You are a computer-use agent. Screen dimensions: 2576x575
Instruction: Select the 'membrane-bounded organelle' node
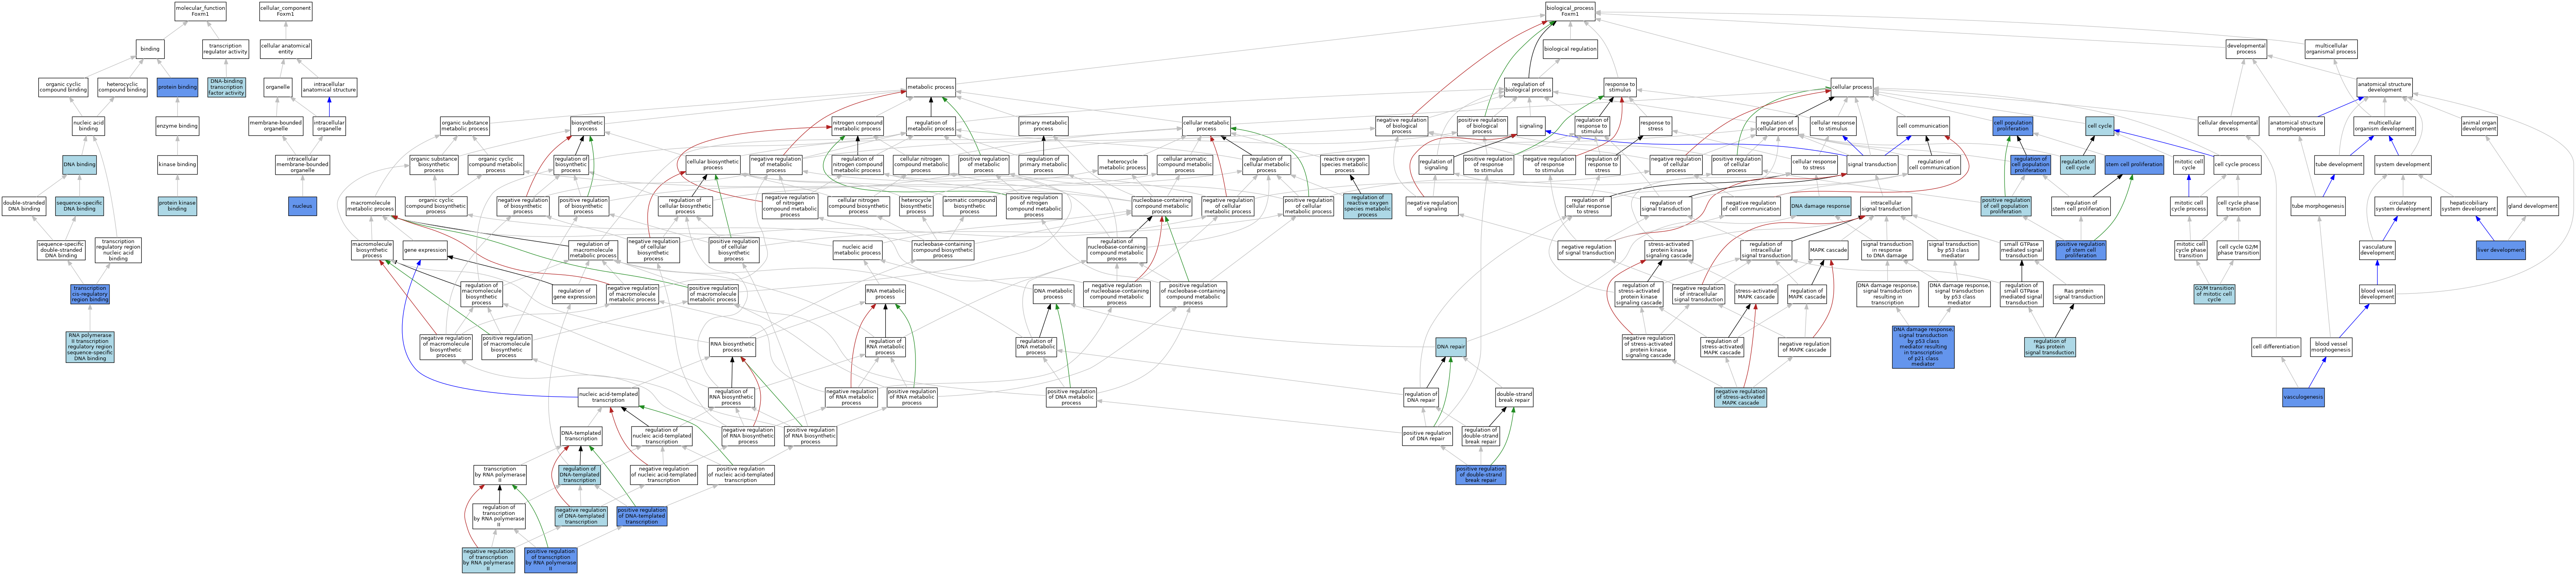tap(276, 126)
